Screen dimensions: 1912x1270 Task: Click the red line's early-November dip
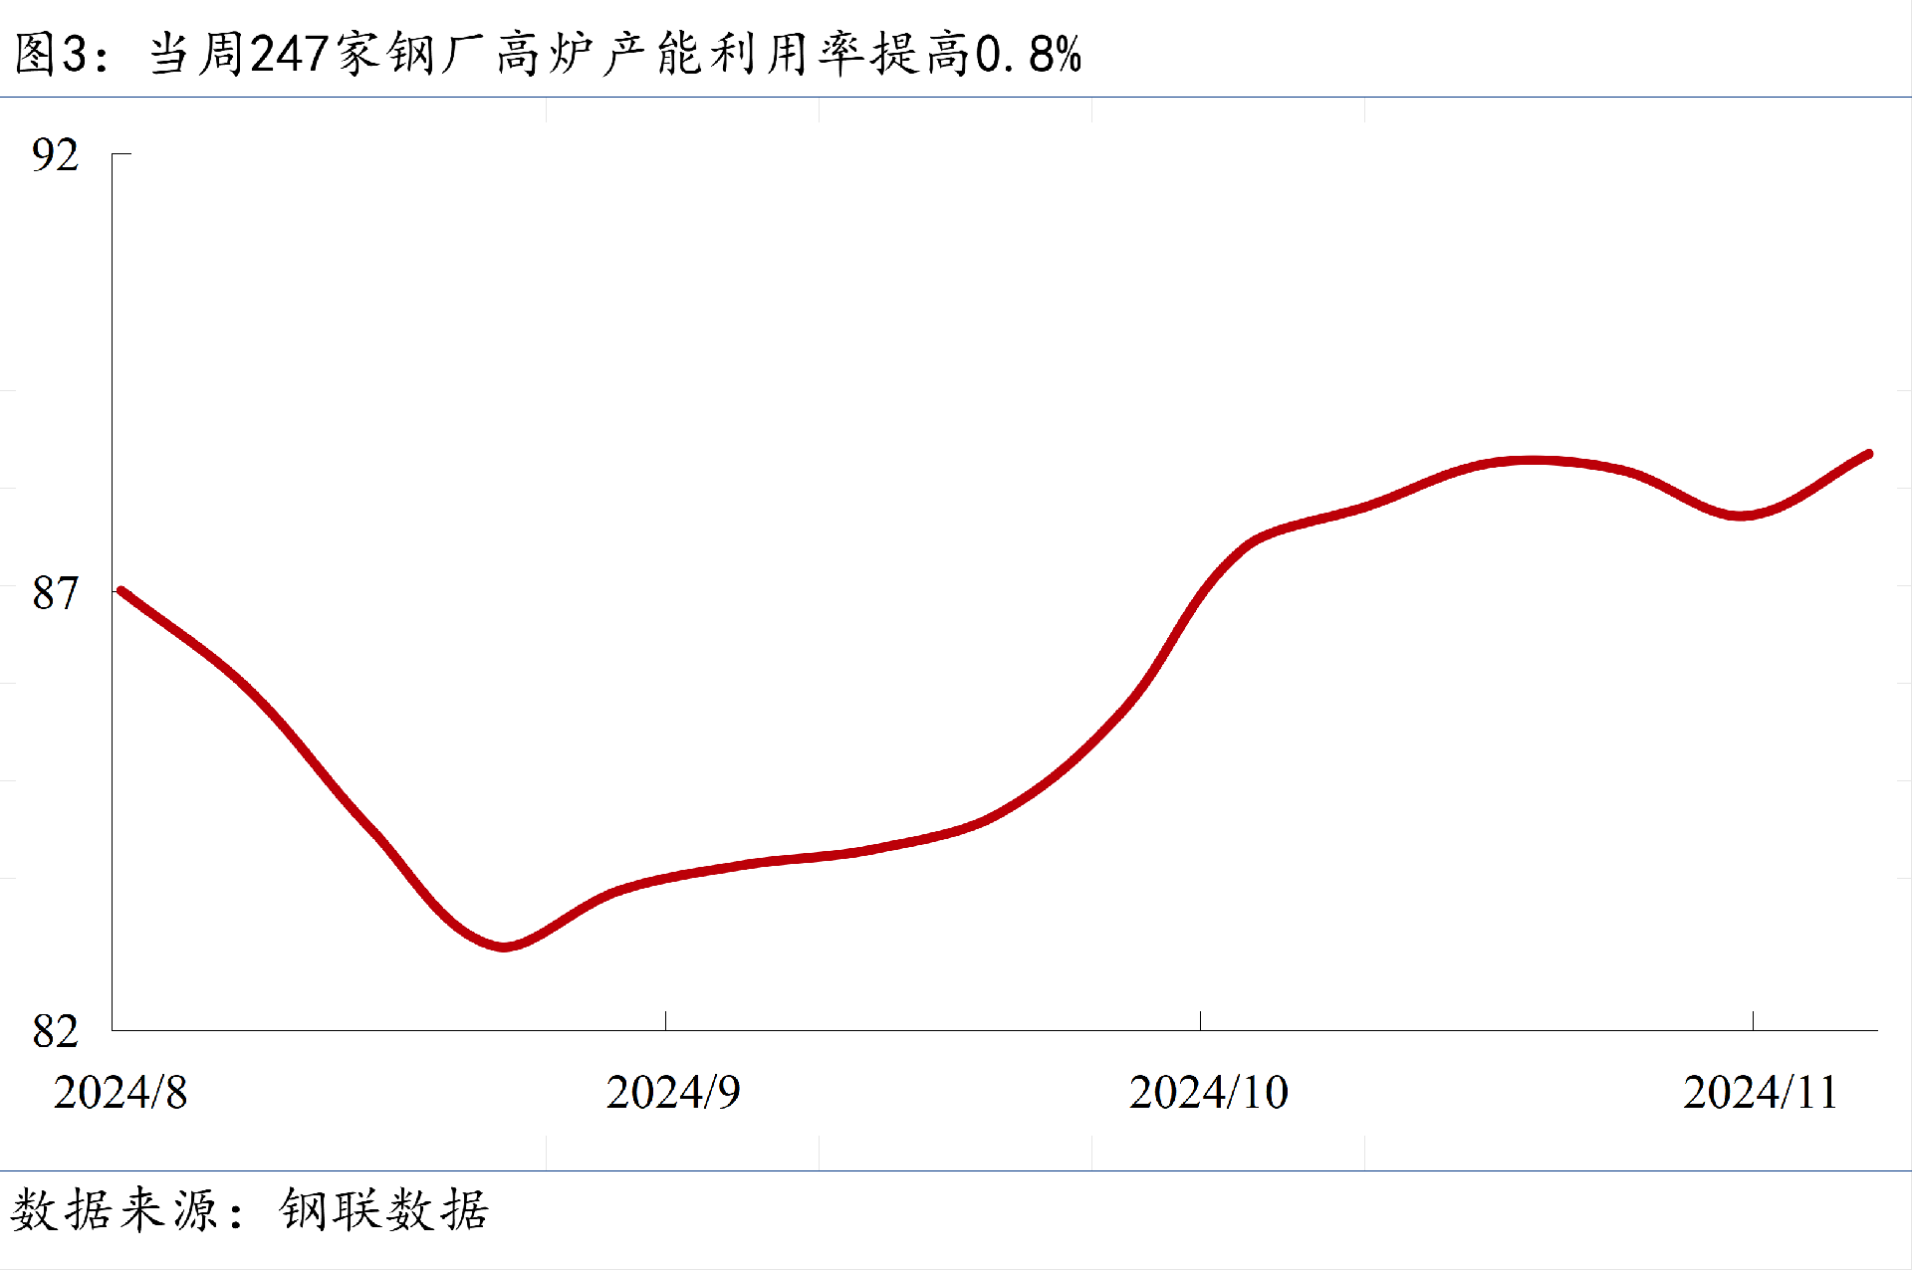coord(1740,516)
